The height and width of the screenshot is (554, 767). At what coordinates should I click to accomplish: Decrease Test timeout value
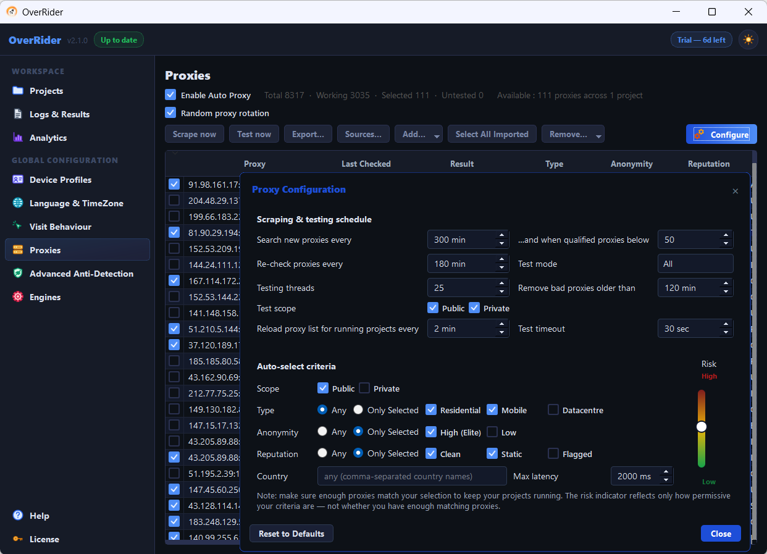click(x=726, y=333)
